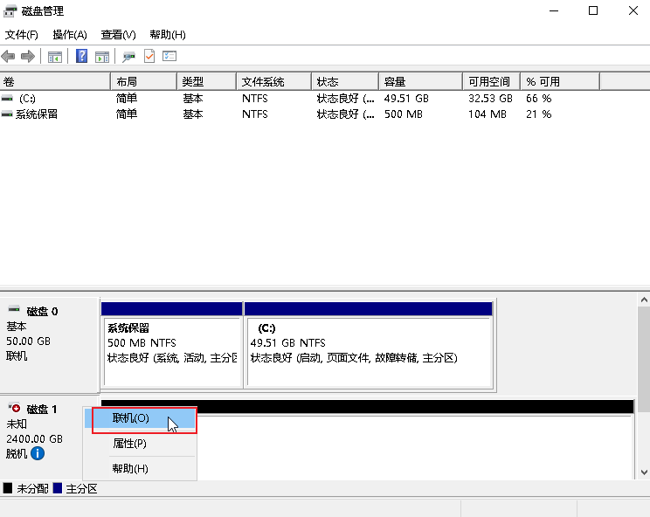Click the scroll up arrow in disk pane

coord(644,300)
